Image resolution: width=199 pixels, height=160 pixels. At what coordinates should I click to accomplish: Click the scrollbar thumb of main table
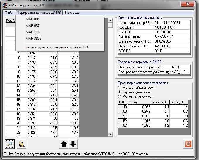coord(110,25)
